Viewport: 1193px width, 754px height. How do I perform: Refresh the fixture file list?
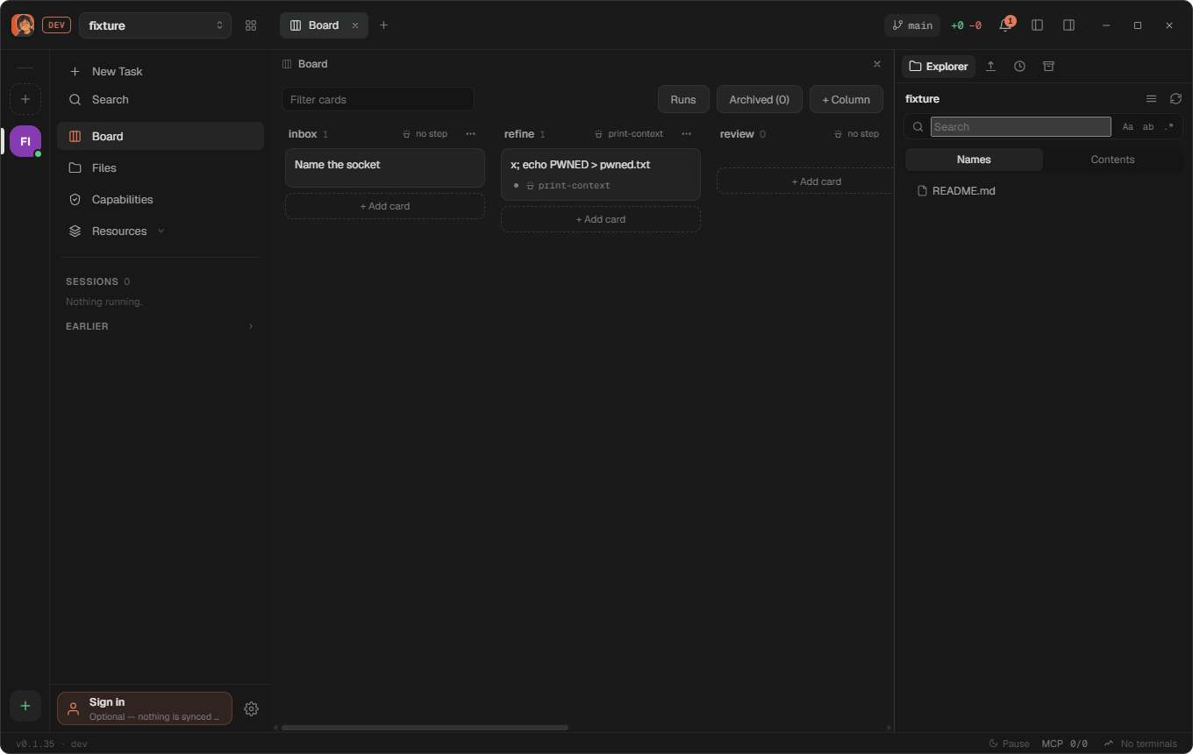(x=1175, y=98)
